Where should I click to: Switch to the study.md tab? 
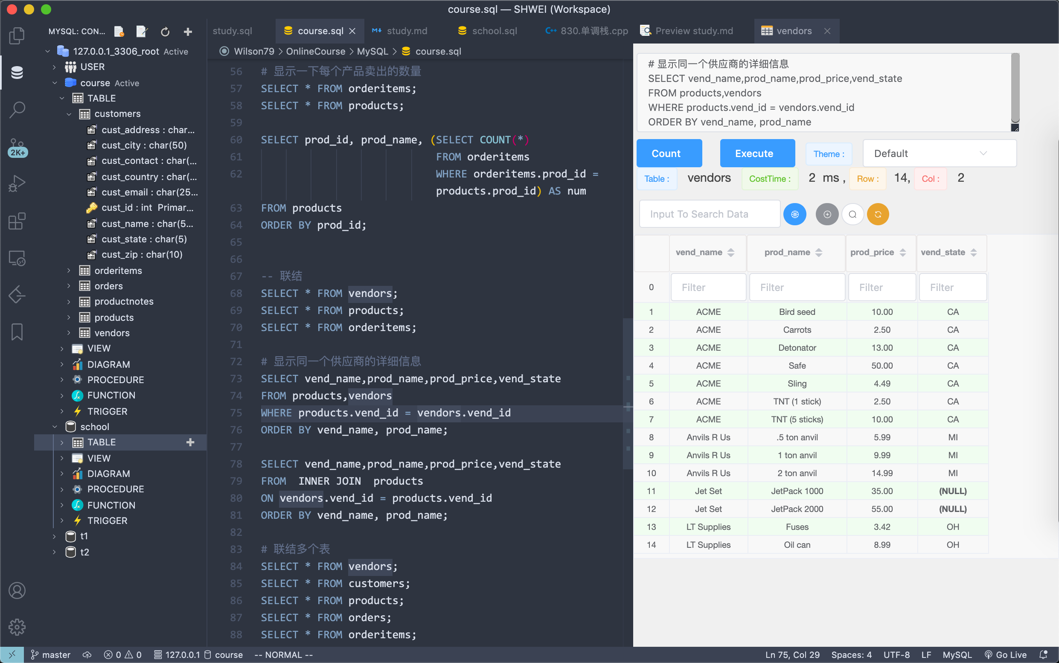tap(407, 31)
